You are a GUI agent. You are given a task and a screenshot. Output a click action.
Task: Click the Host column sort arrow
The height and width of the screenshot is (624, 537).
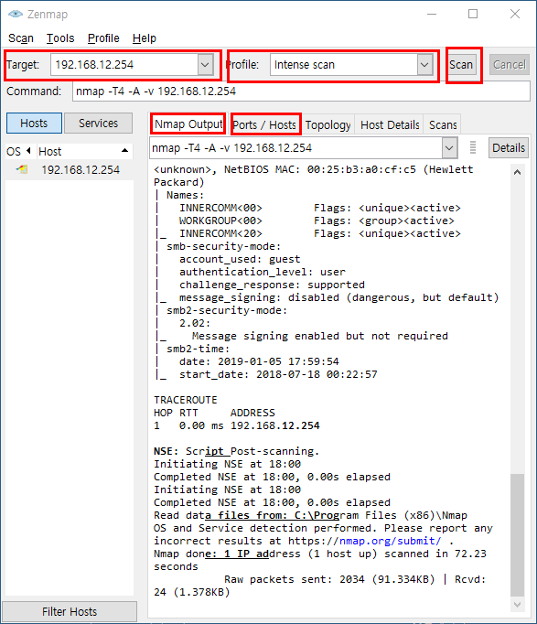pyautogui.click(x=125, y=150)
